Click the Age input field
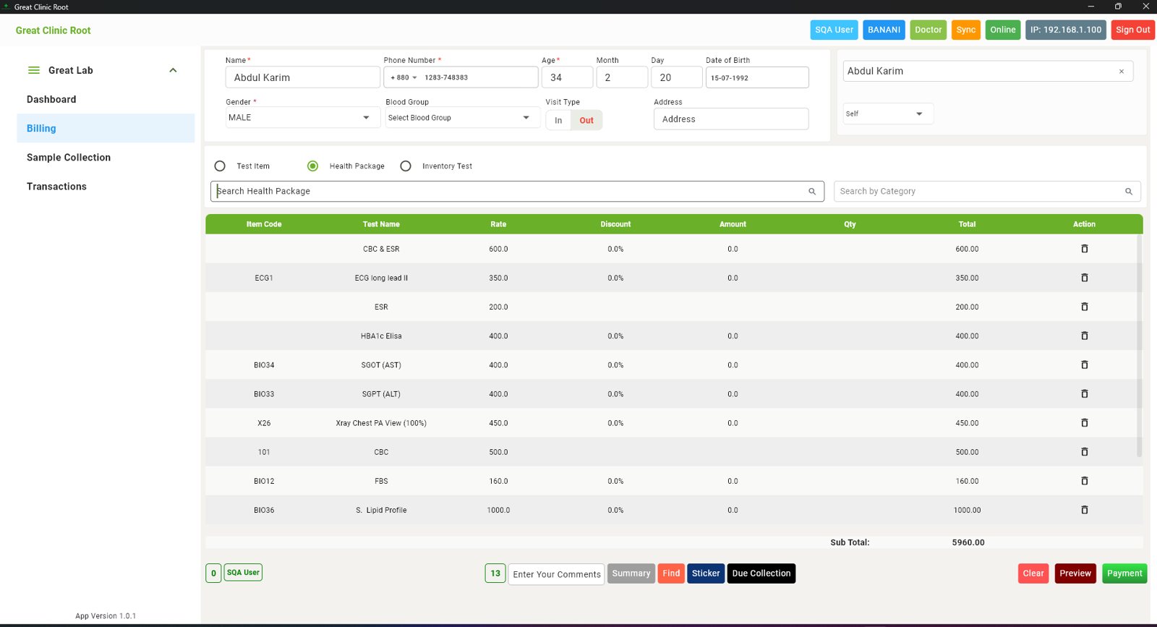The height and width of the screenshot is (627, 1157). click(x=567, y=77)
